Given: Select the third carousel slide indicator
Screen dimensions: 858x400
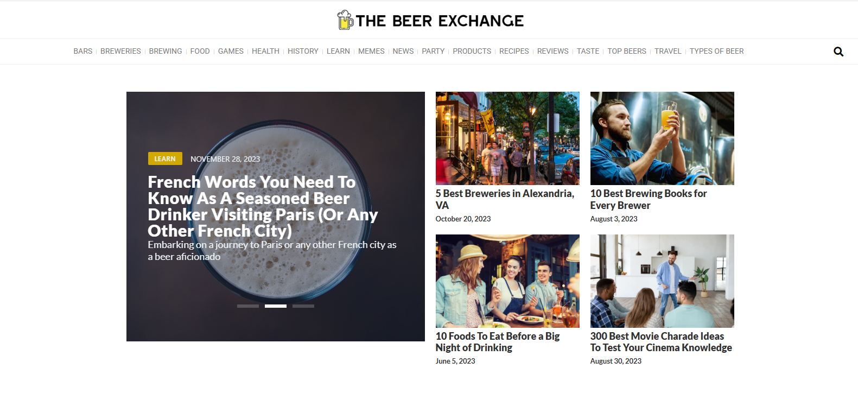Looking at the screenshot, I should click(x=303, y=306).
